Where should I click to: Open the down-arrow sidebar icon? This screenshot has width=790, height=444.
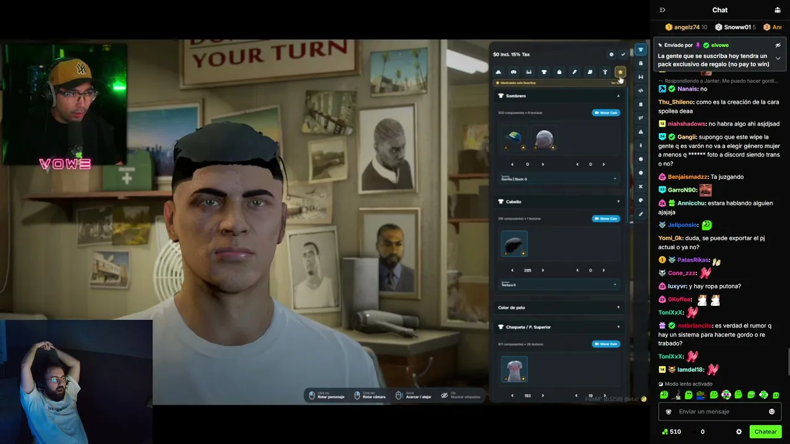641,146
